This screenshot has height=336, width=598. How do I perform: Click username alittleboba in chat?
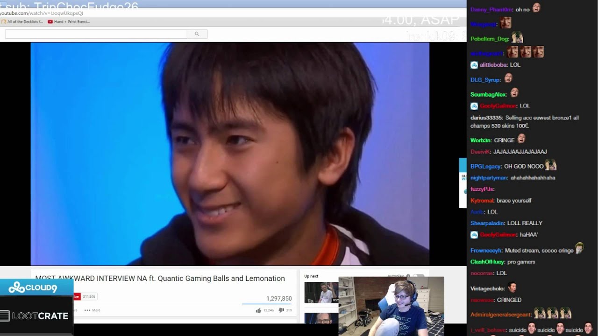click(493, 65)
